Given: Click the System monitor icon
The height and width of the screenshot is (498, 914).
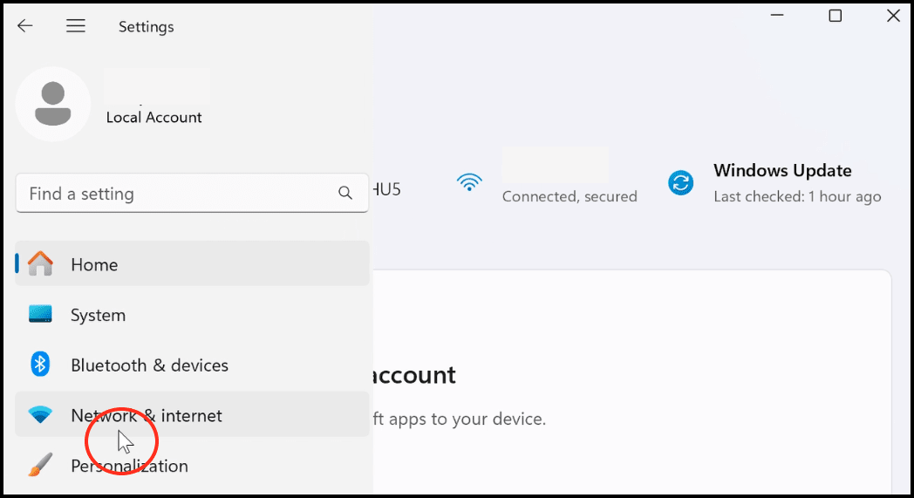Looking at the screenshot, I should 40,314.
